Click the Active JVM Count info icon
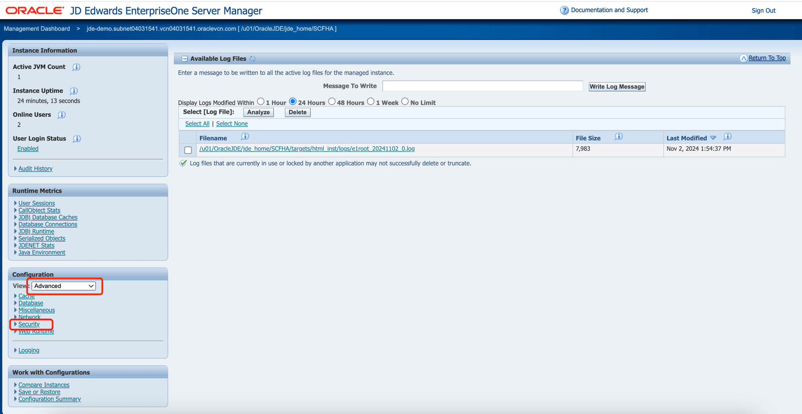 point(76,67)
